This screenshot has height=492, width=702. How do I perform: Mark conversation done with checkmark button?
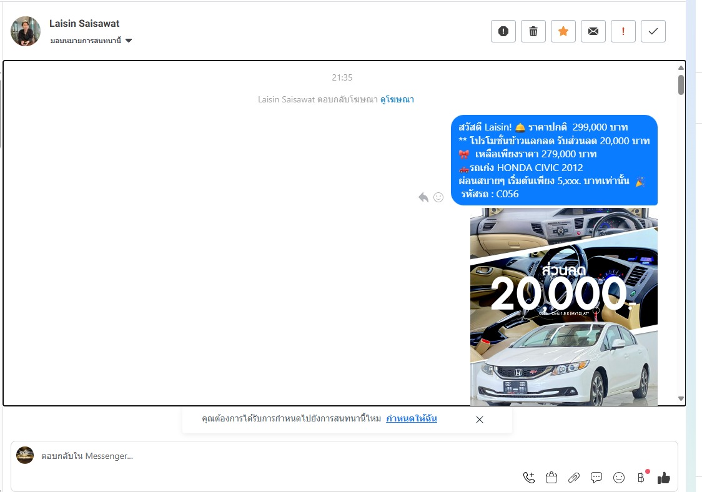[x=653, y=31]
